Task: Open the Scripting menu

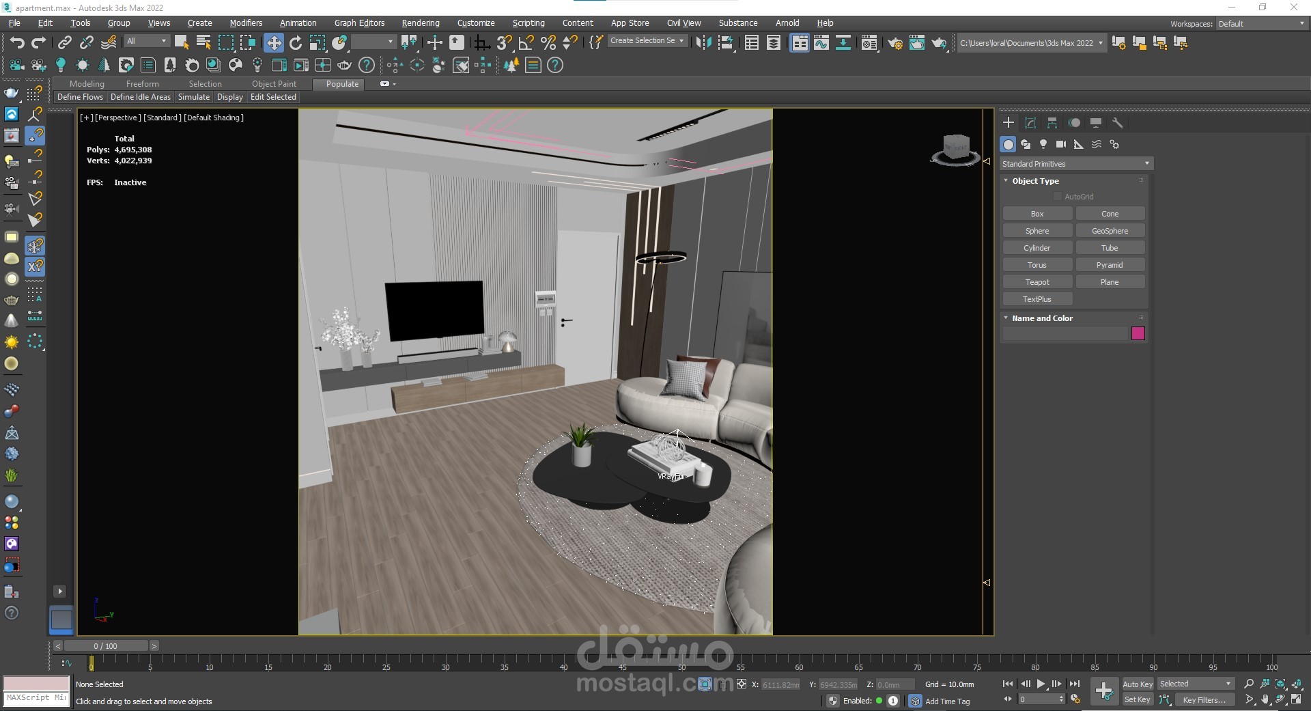Action: coord(528,23)
